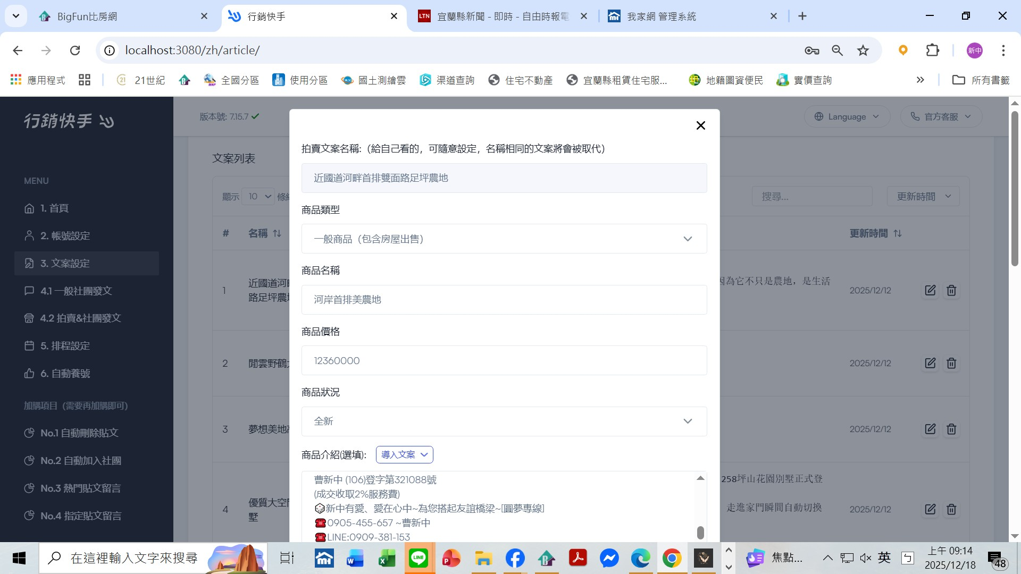Reload the page with browser refresh icon
This screenshot has width=1021, height=574.
[75, 50]
